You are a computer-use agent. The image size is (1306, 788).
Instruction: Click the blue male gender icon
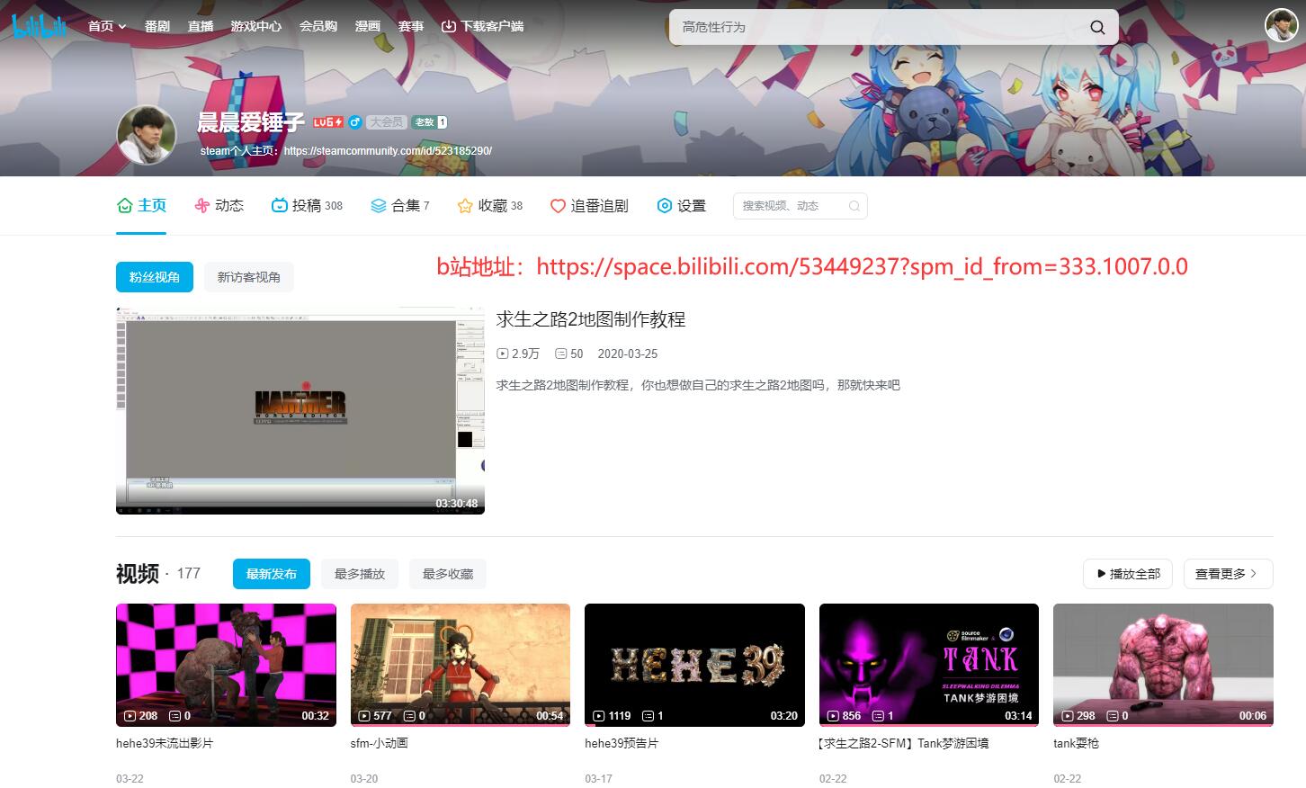tap(355, 122)
